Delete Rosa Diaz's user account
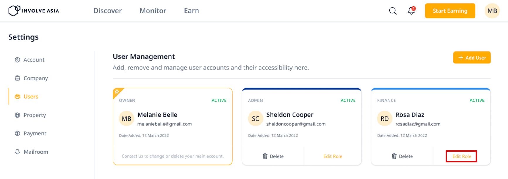 point(402,156)
